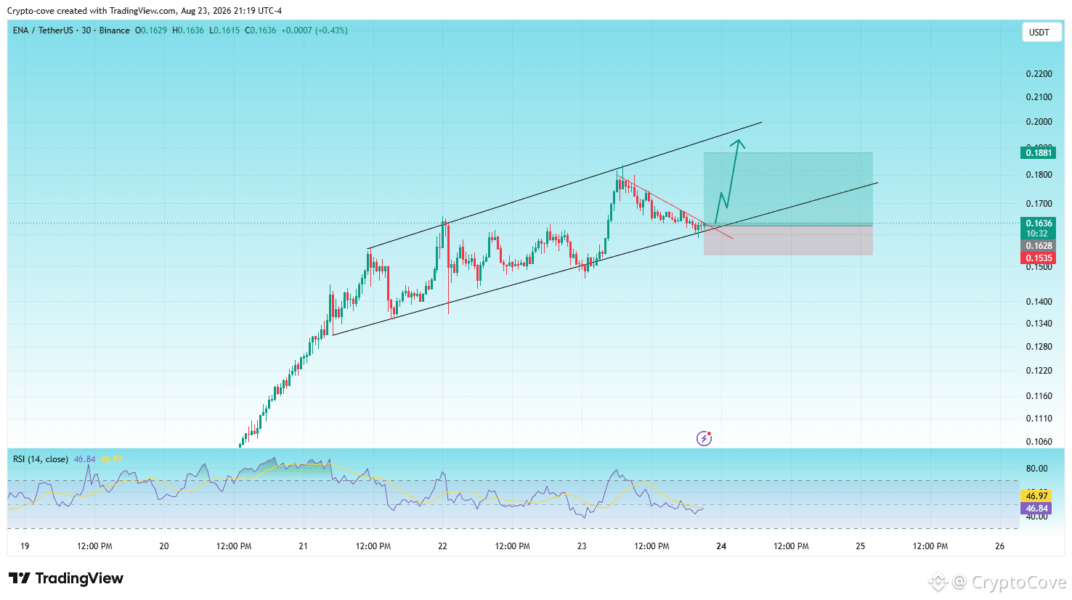Click the open value O0.1629
Viewport: 1072px width, 600px height.
click(x=151, y=30)
